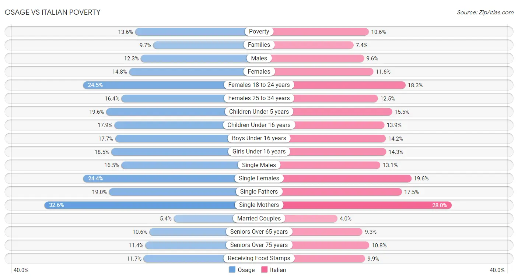Click the blue Osage legend swatch
518x279 pixels.
[x=232, y=270]
